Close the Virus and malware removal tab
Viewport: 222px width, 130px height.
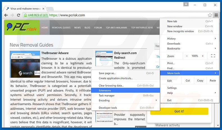pos(43,9)
